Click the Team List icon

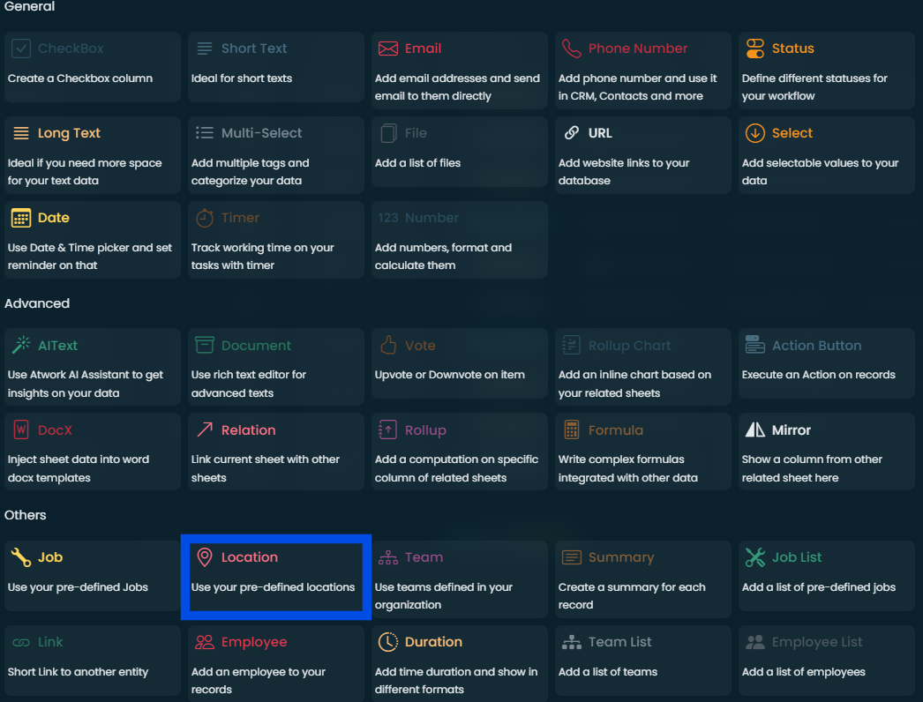[x=571, y=642]
